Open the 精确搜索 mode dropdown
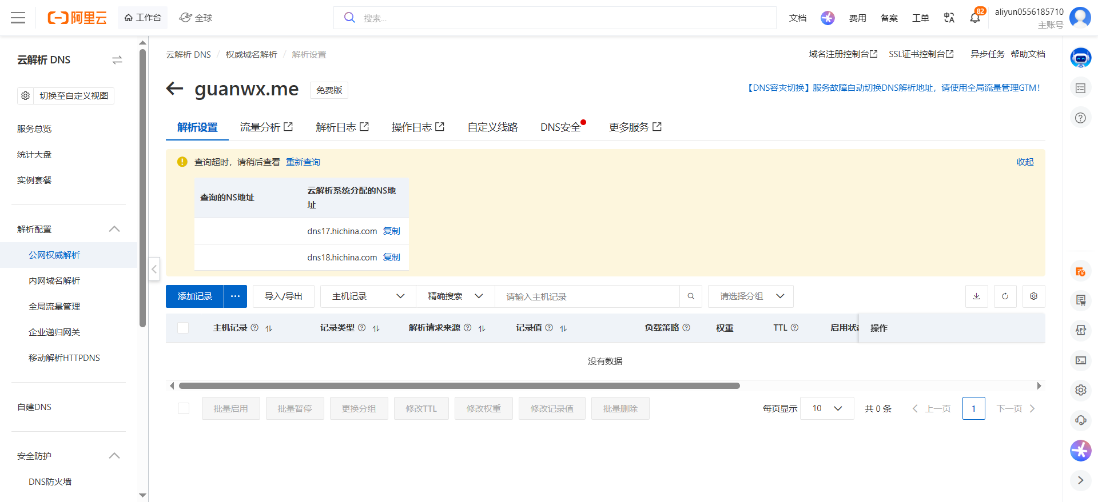 [x=455, y=296]
